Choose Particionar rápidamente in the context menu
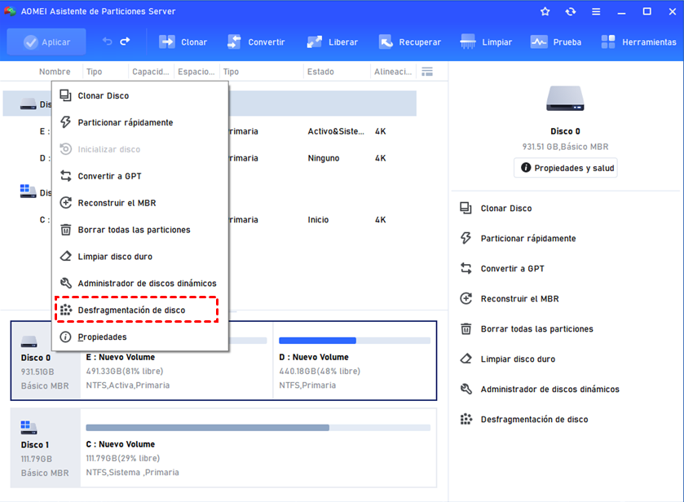 tap(140, 122)
